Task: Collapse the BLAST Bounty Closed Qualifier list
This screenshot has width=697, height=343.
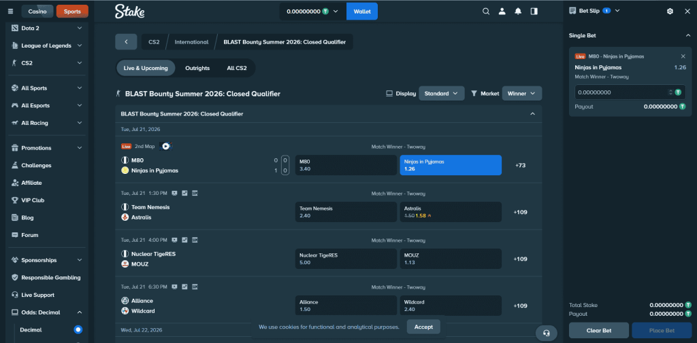Action: (x=532, y=114)
